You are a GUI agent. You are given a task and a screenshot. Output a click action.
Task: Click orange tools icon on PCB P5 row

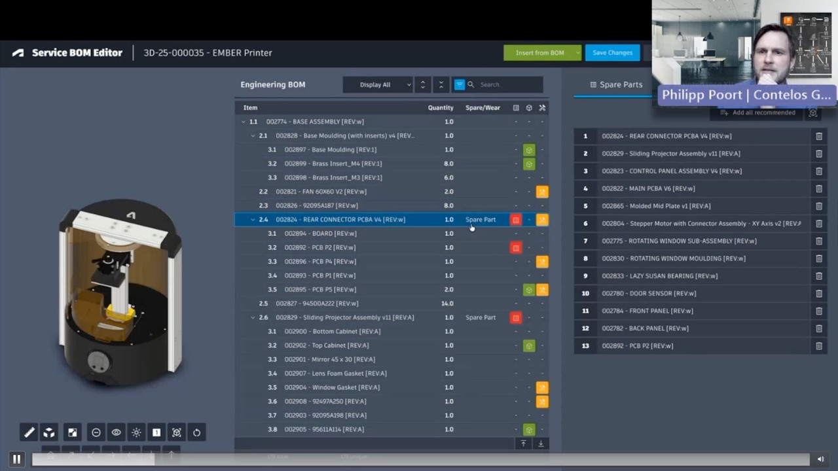pyautogui.click(x=542, y=289)
